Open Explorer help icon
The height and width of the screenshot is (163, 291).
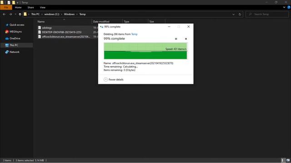[x=289, y=7]
